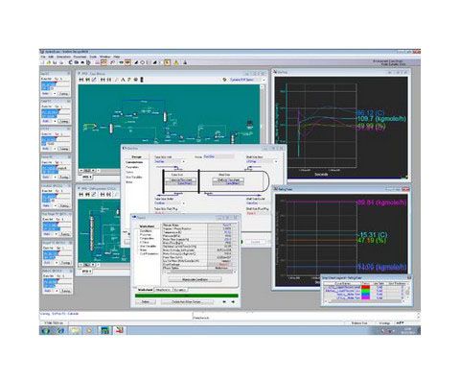This screenshot has height=380, width=460.
Task: Open the Simulation menu
Action: click(63, 57)
